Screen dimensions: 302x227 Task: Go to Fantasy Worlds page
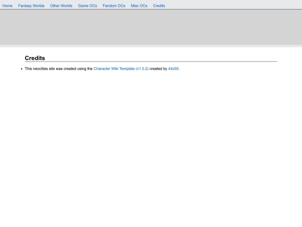[x=31, y=6]
